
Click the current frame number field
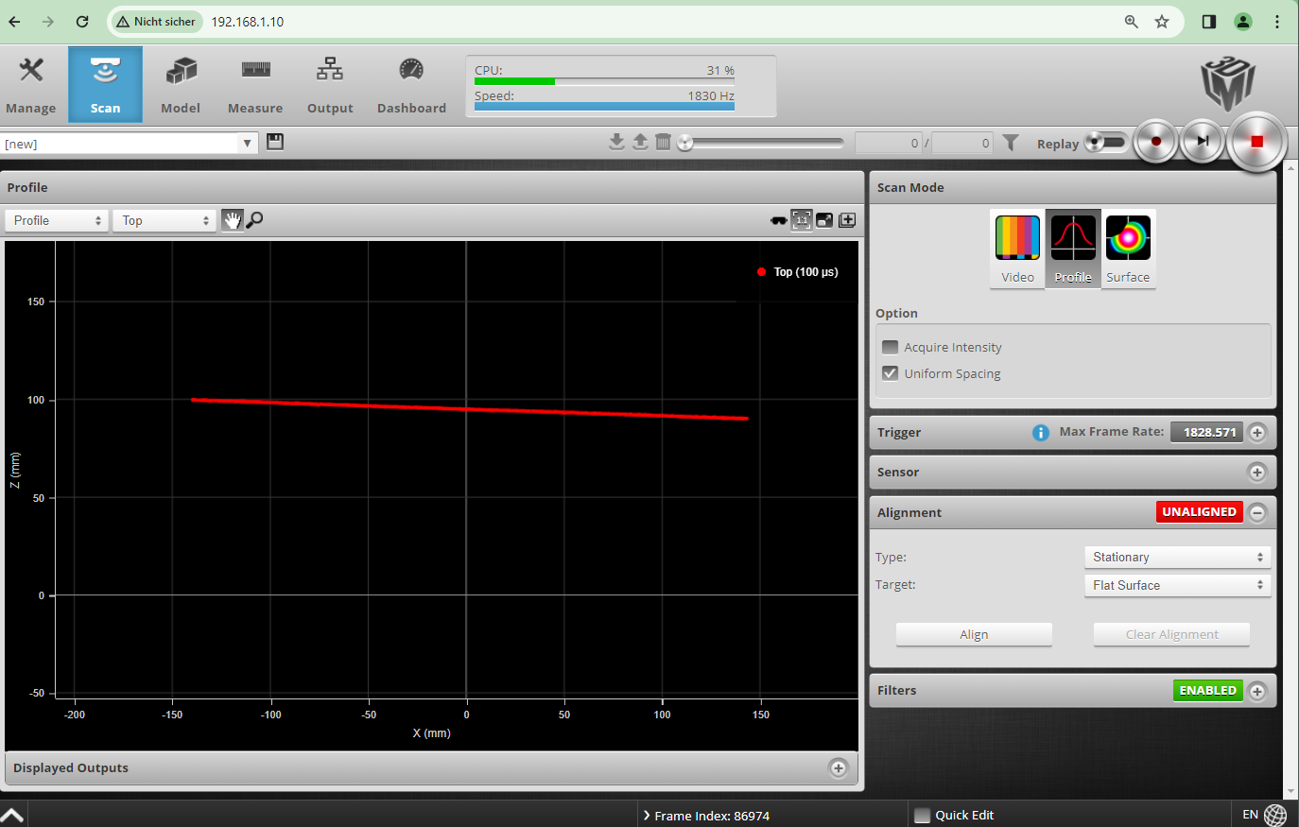pyautogui.click(x=889, y=144)
